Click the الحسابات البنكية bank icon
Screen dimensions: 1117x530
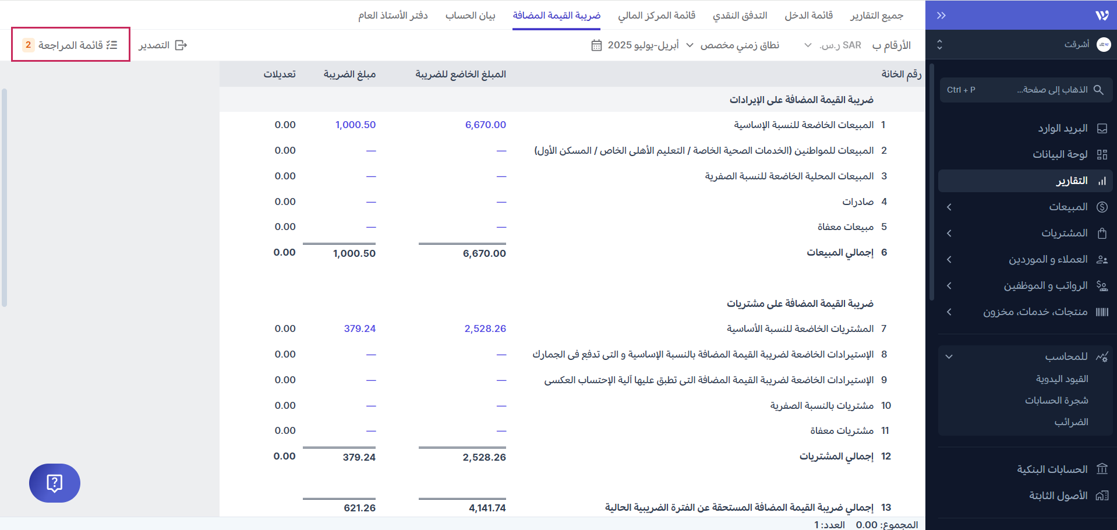pos(1102,469)
